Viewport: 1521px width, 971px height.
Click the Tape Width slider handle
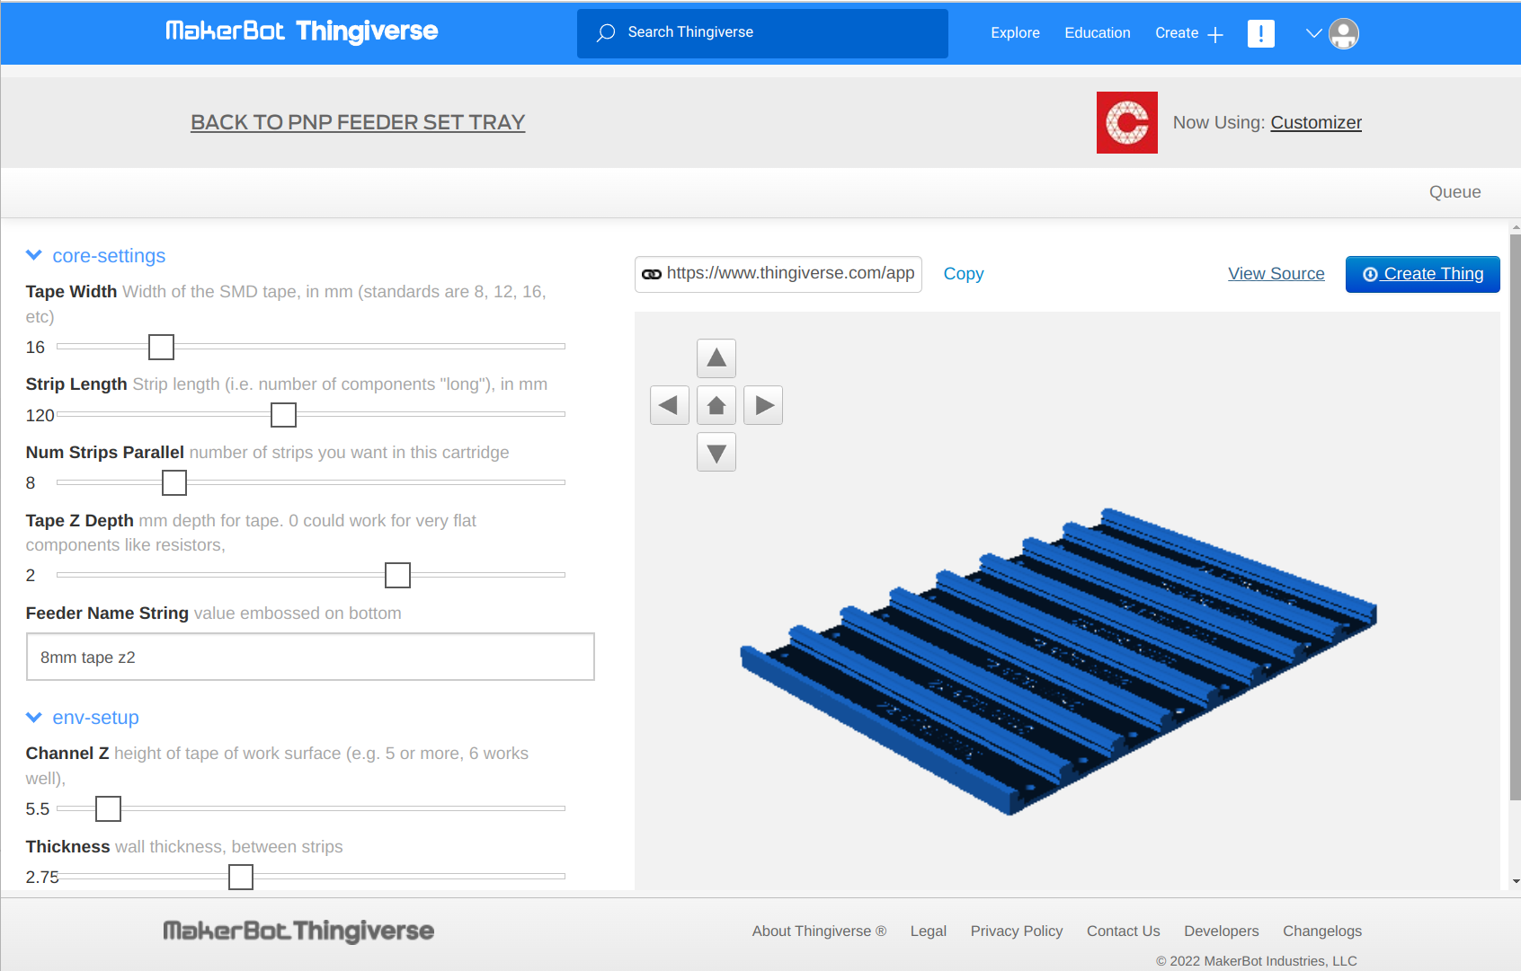161,347
